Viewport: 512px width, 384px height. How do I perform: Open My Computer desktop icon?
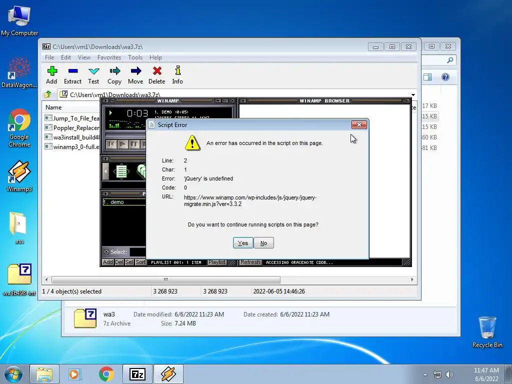pos(19,20)
